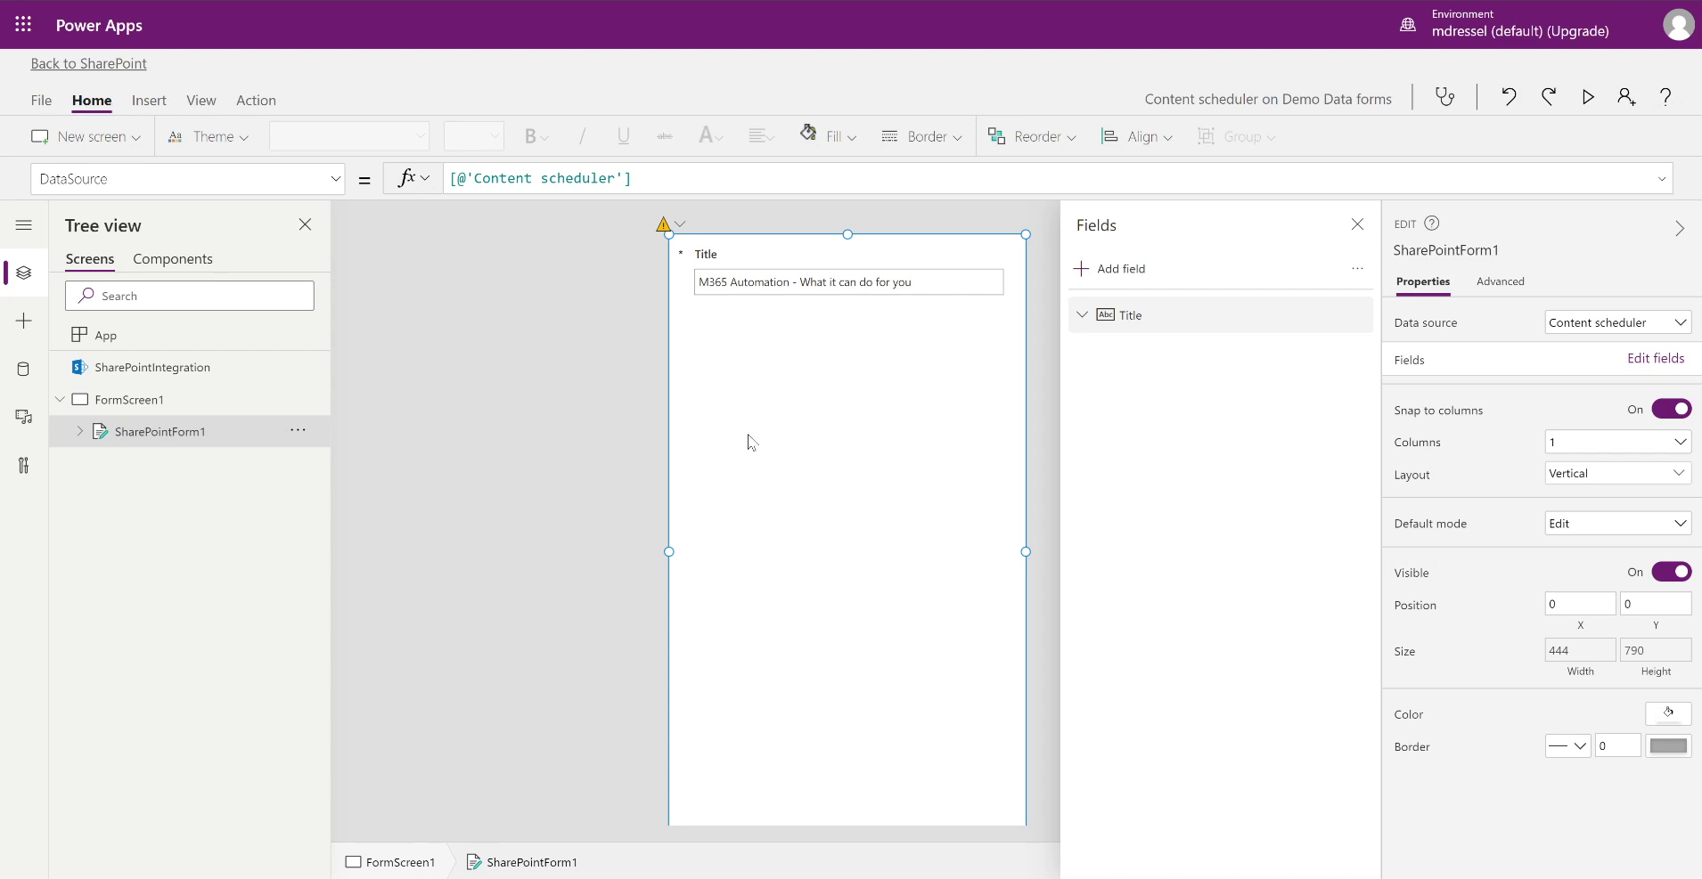1702x879 pixels.
Task: Open the Media icon in sidebar
Action: (24, 417)
